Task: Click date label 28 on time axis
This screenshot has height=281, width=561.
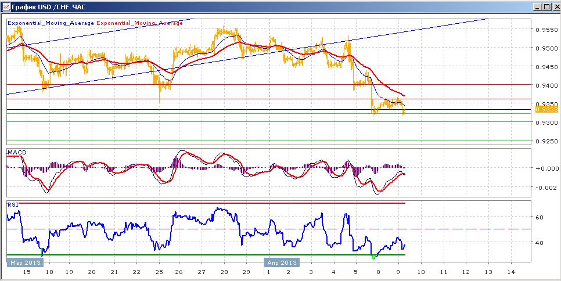Action: point(224,272)
